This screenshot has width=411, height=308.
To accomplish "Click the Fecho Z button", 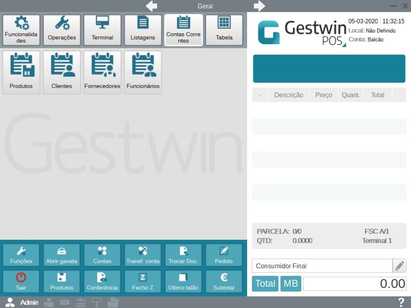I will [x=143, y=281].
